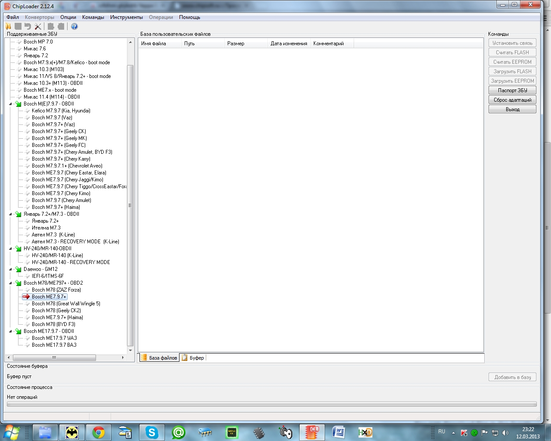Click the first grayed chip icon in the toolbar
Screen dimensions: 551x441
pyautogui.click(x=51, y=26)
